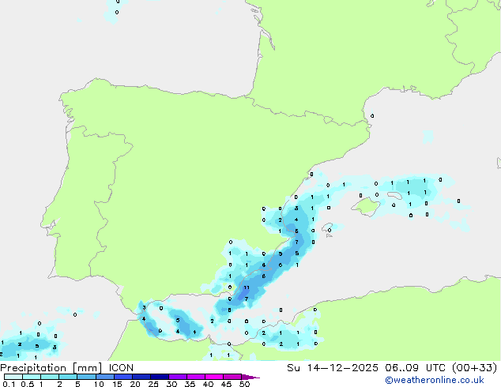The width and height of the screenshot is (501, 387).
Task: Pick the 10–15 mm legend color swatch
Action: click(105, 377)
